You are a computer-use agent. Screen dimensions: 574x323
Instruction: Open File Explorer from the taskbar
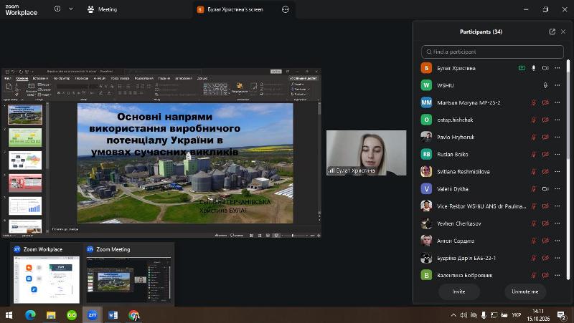tap(50, 315)
